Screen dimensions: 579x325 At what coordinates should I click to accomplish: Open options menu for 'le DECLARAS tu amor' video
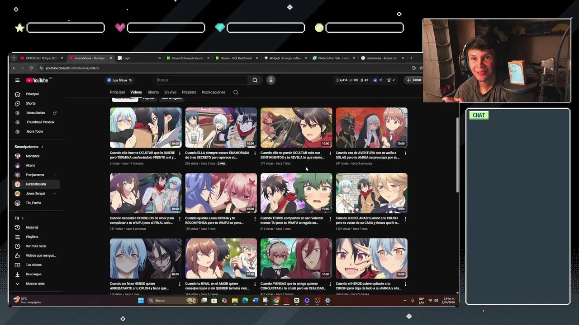pyautogui.click(x=405, y=219)
